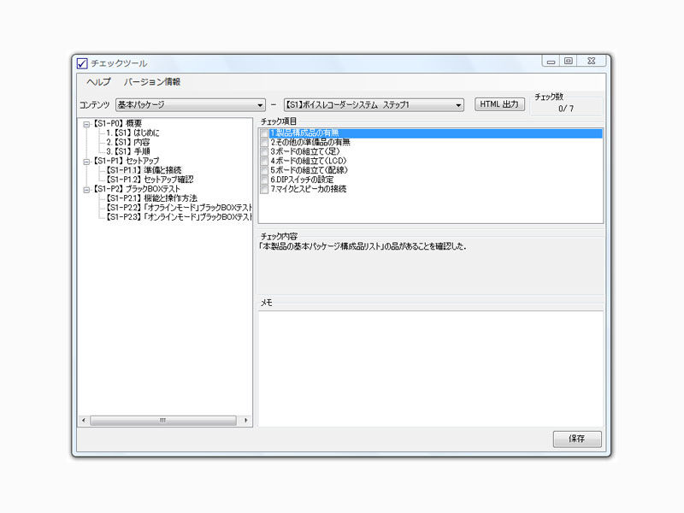Open the 【S1】ボイスレコーダーシステム ステップ1 dropdown
This screenshot has height=513, width=684.
pyautogui.click(x=374, y=104)
